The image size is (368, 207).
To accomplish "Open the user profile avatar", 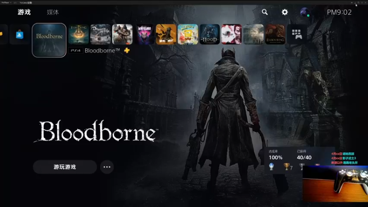I will point(305,12).
